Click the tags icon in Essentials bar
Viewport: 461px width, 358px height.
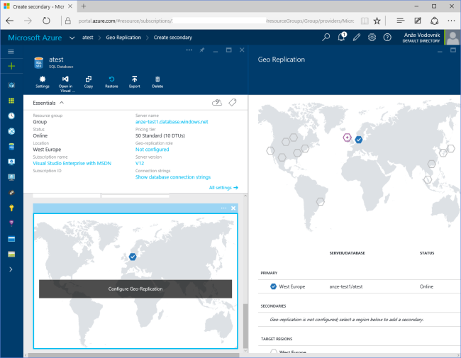tap(233, 102)
